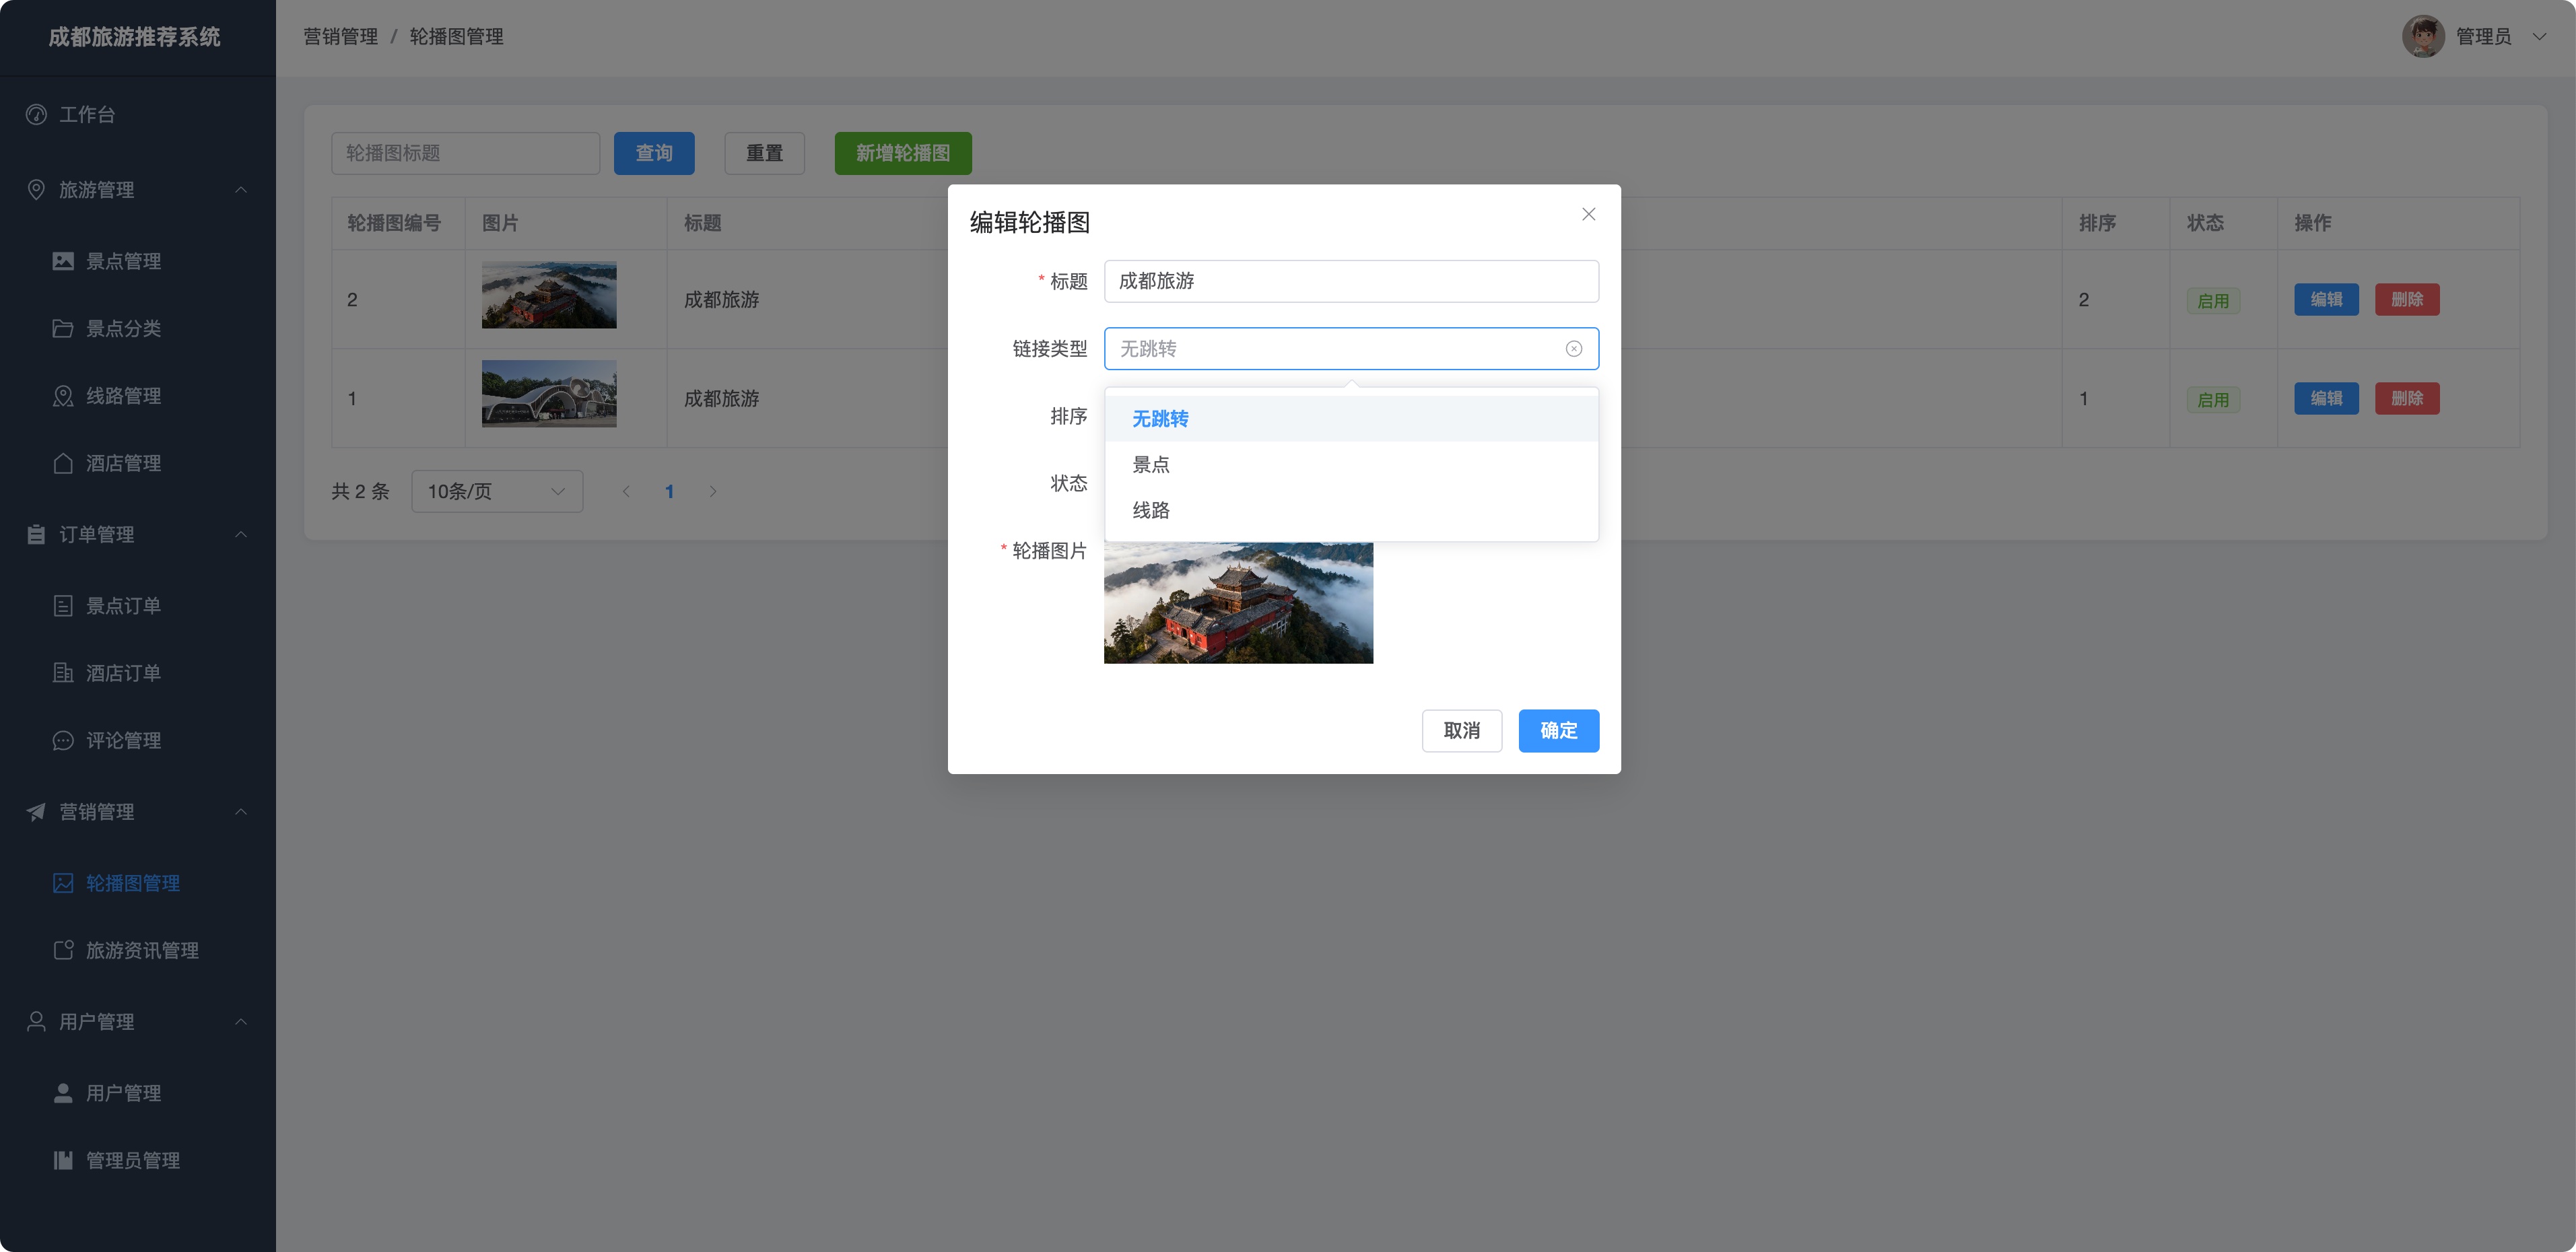2576x1252 pixels.
Task: Click the 酒店管理 house icon
Action: coord(63,463)
